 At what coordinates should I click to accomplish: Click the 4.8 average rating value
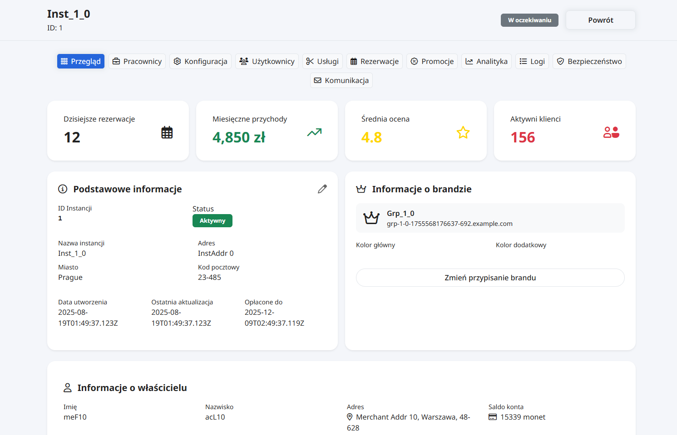(x=371, y=137)
